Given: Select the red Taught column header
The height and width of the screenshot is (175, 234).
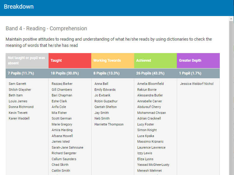Looking at the screenshot, I should (70, 61).
